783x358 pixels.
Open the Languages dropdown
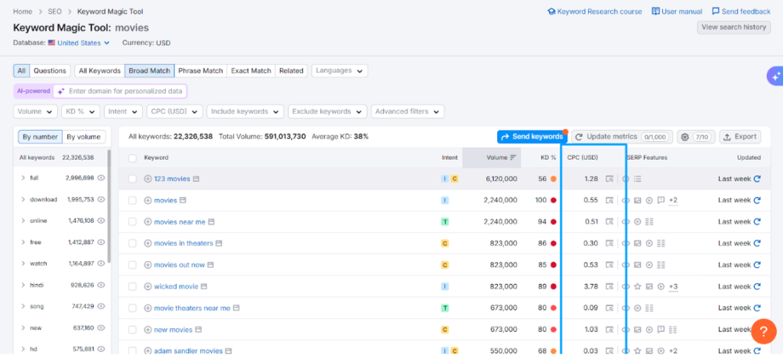(x=340, y=71)
